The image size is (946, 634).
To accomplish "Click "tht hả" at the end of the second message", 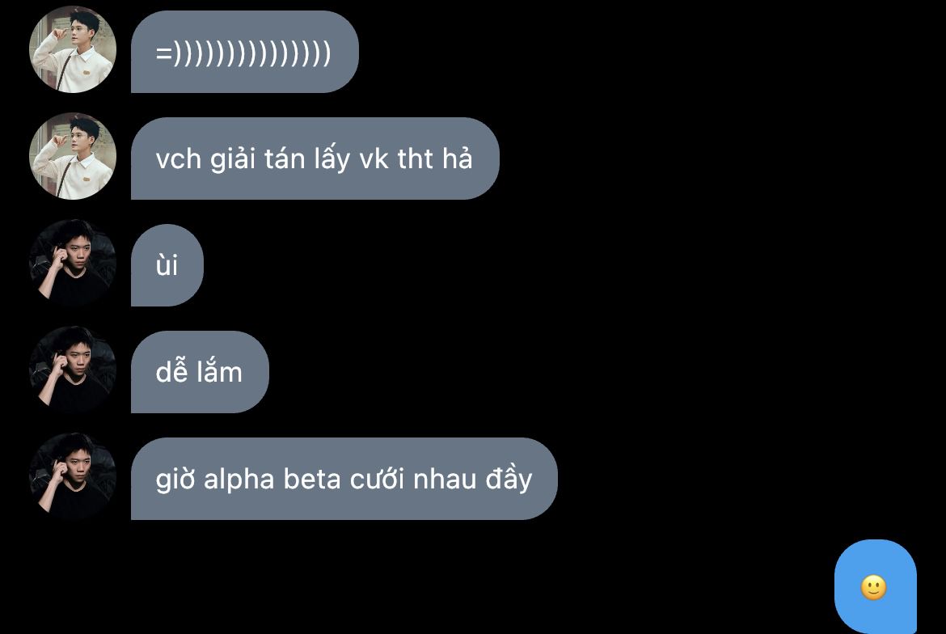I will pyautogui.click(x=434, y=159).
